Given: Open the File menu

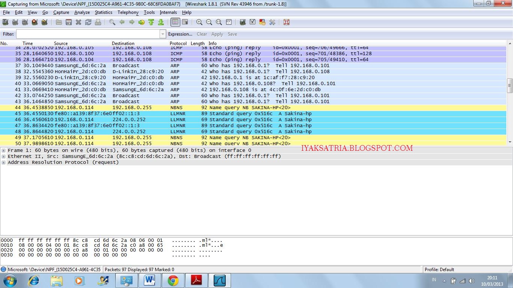Looking at the screenshot, I should (6, 12).
